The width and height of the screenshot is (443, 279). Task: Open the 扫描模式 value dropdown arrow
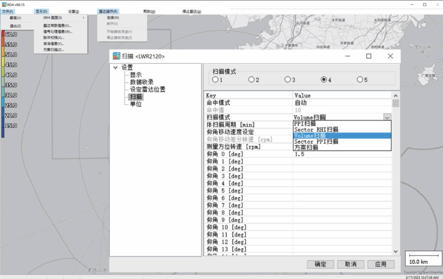(387, 117)
